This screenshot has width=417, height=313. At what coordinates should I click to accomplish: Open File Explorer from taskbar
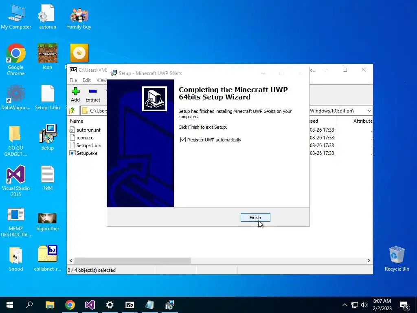pyautogui.click(x=50, y=305)
